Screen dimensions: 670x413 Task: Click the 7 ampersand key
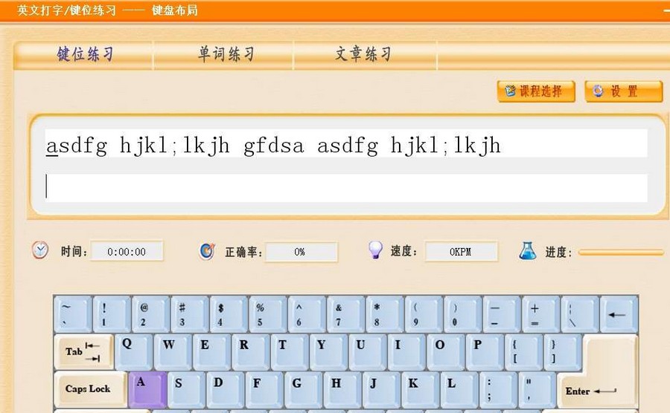click(x=345, y=314)
